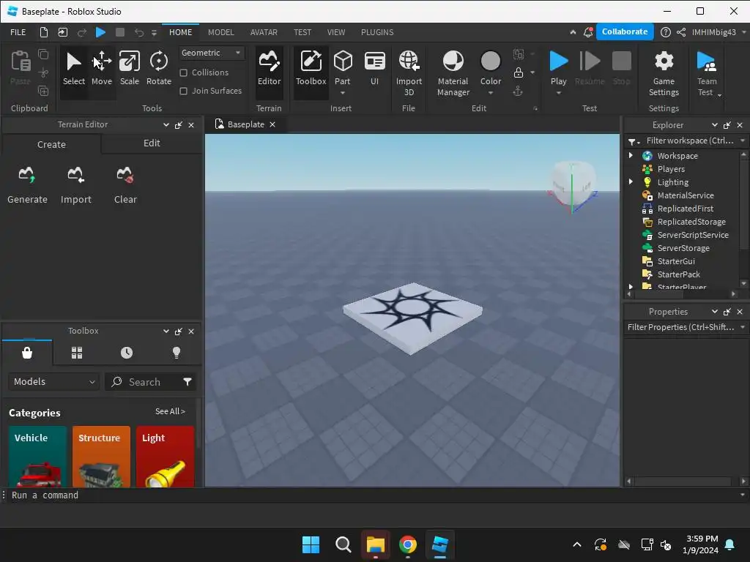Click the Toolbox Search field
Image resolution: width=750 pixels, height=562 pixels.
144,381
